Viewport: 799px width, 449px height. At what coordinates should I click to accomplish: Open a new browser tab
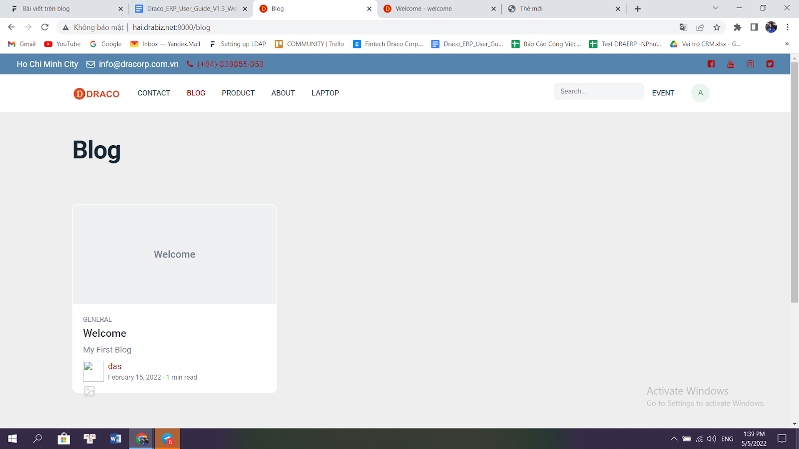pyautogui.click(x=638, y=8)
